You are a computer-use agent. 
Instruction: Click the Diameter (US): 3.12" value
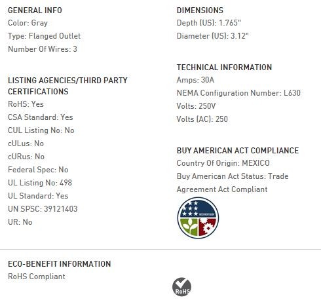point(213,36)
